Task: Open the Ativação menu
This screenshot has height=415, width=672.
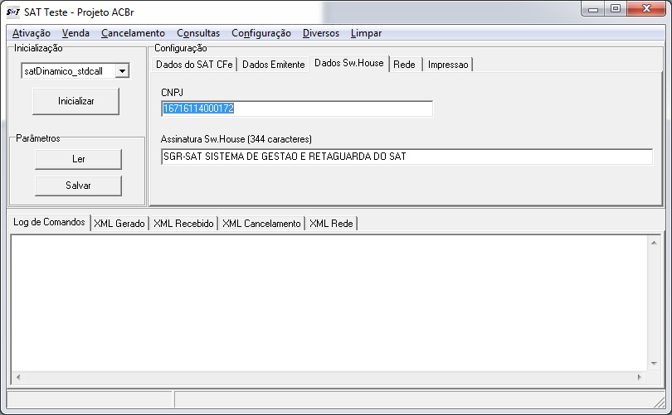Action: (32, 33)
